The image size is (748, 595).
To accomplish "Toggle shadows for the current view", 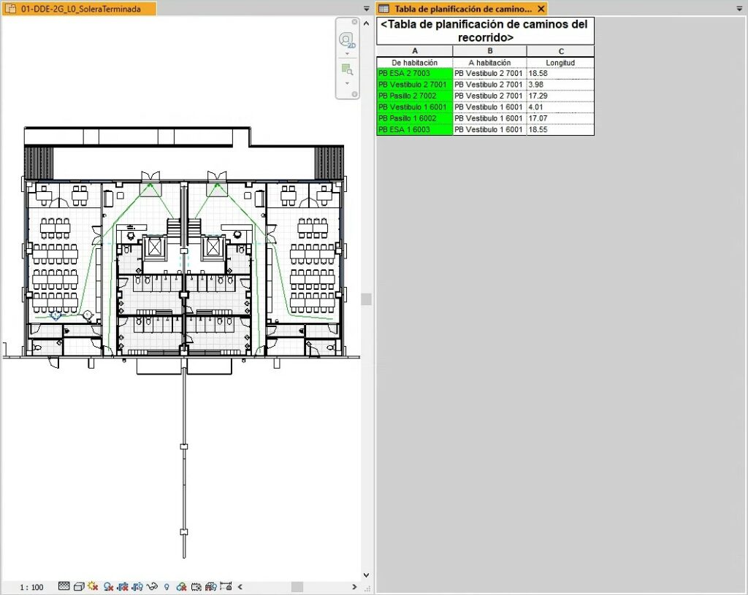I will (107, 586).
